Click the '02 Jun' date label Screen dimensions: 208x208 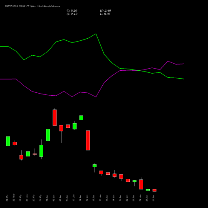coord(54,198)
